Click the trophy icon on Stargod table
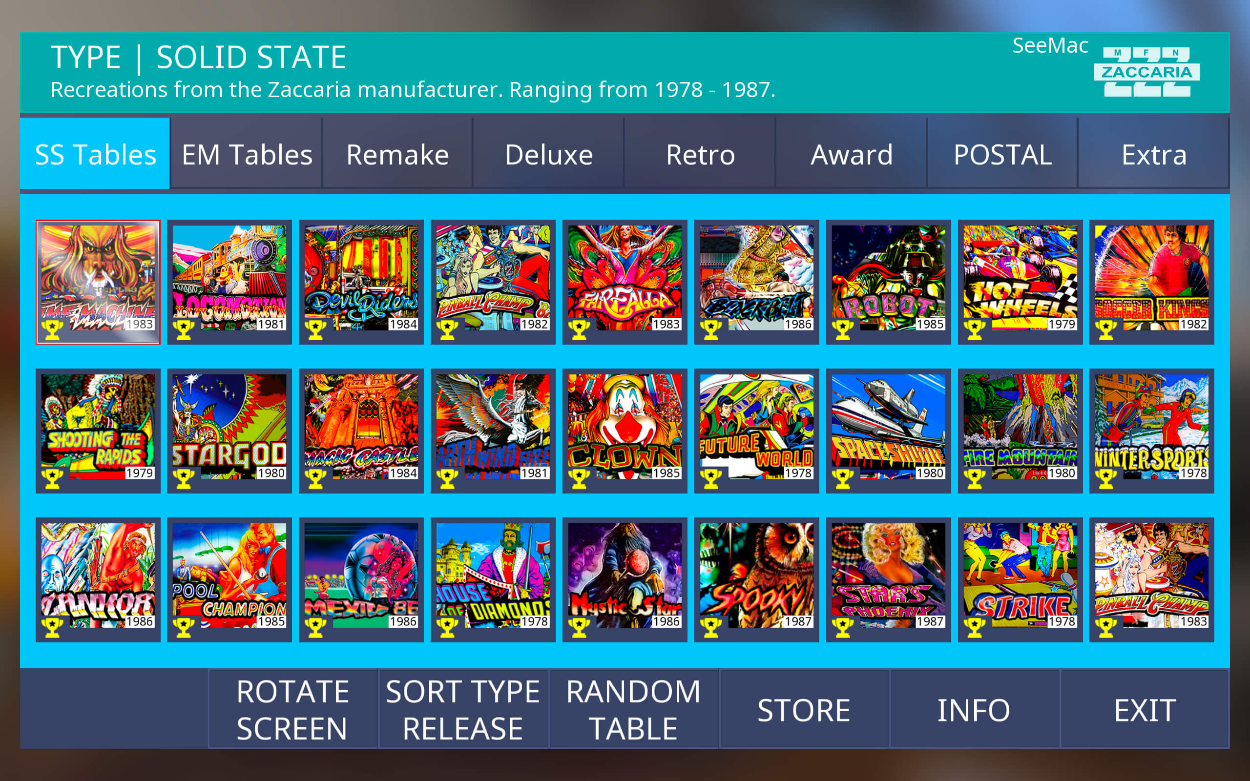Image resolution: width=1250 pixels, height=781 pixels. tap(184, 478)
